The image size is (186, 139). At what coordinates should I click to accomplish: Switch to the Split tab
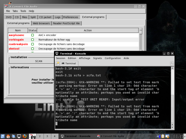coord(33,17)
